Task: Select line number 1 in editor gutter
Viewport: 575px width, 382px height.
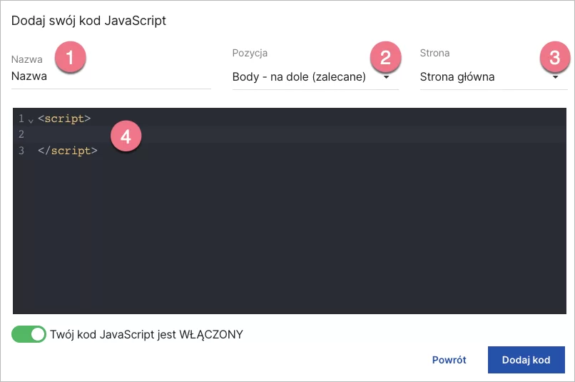Action: click(x=21, y=119)
